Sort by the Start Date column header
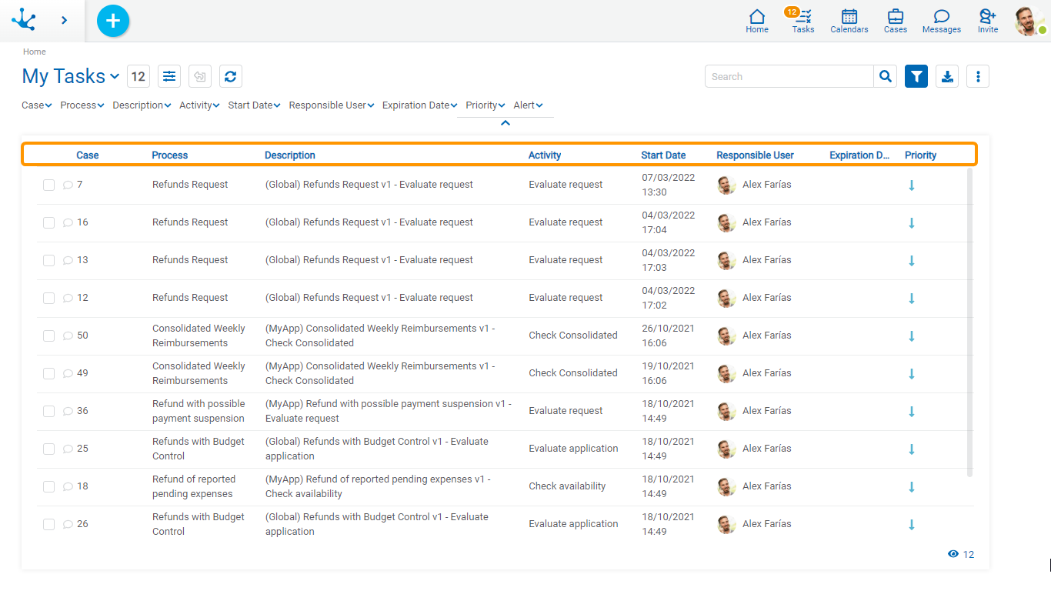 tap(663, 155)
